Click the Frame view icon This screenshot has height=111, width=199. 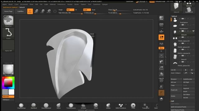point(161,56)
